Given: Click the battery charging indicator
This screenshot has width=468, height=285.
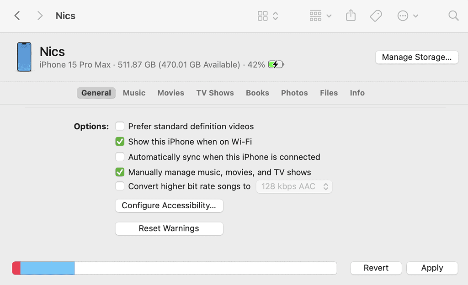Looking at the screenshot, I should (276, 65).
